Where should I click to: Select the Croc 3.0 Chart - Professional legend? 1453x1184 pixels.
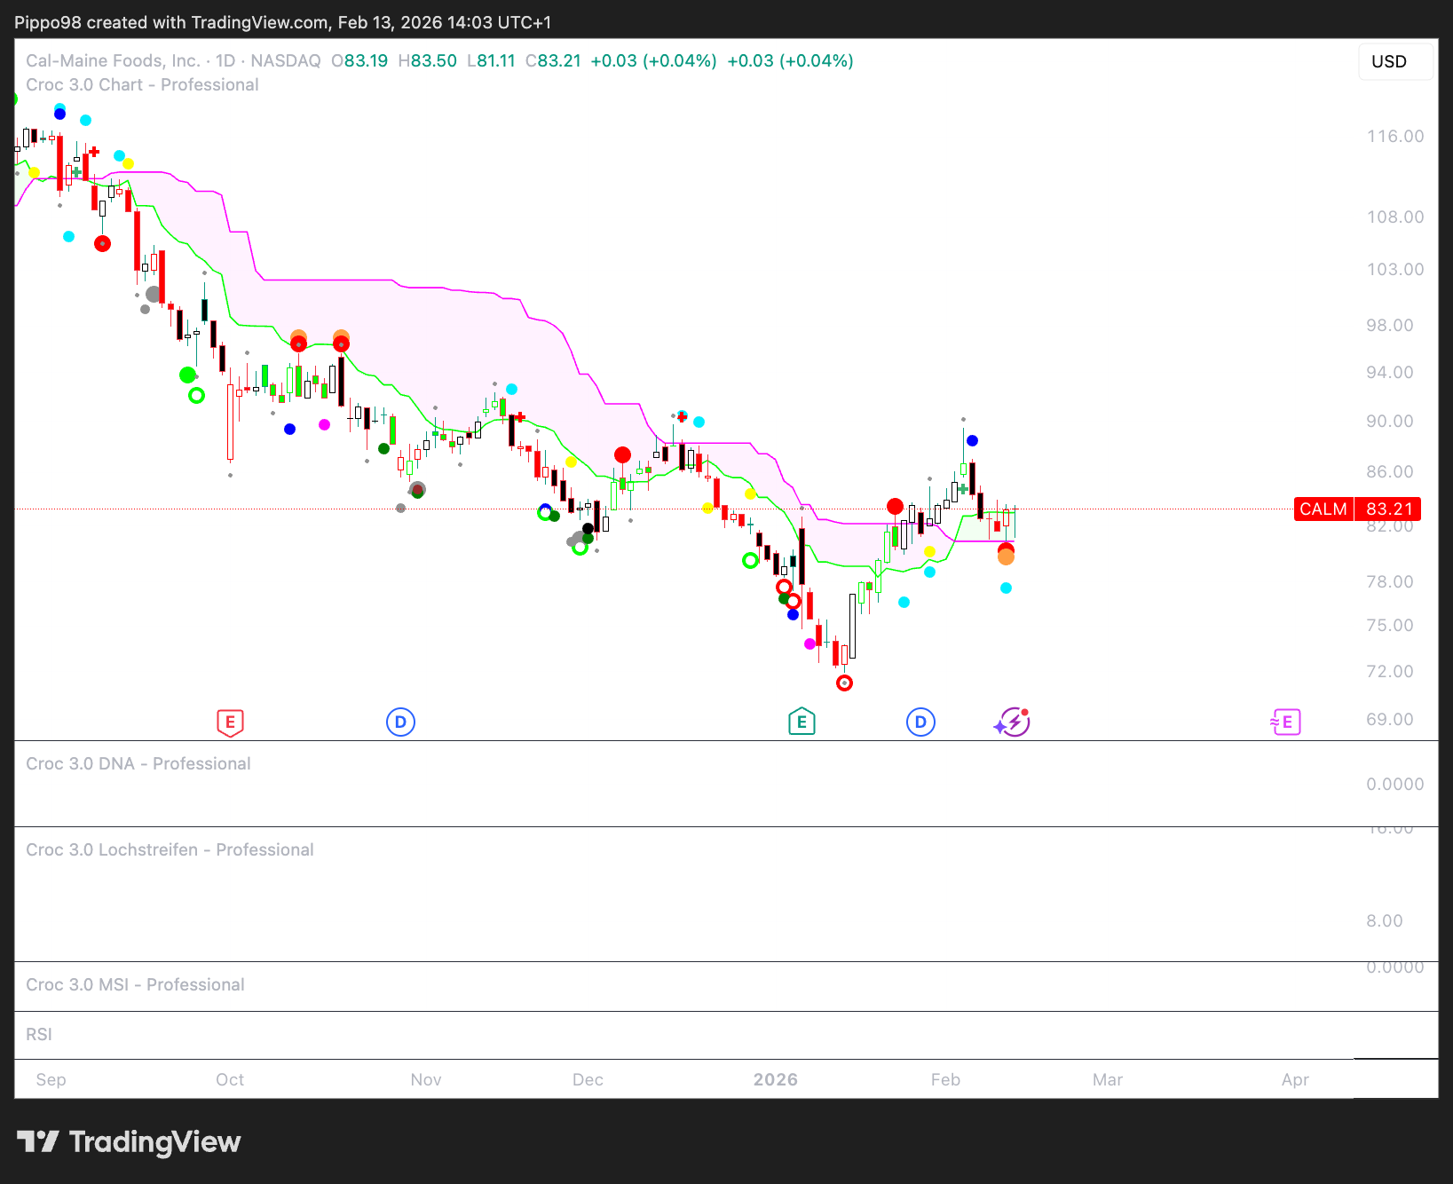(142, 85)
